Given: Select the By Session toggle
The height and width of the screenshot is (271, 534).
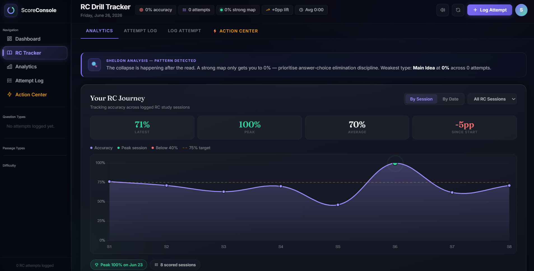Looking at the screenshot, I should coord(421,99).
